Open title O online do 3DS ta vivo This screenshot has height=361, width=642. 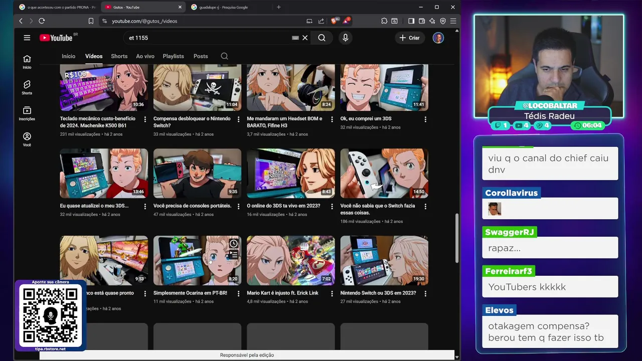pyautogui.click(x=283, y=206)
